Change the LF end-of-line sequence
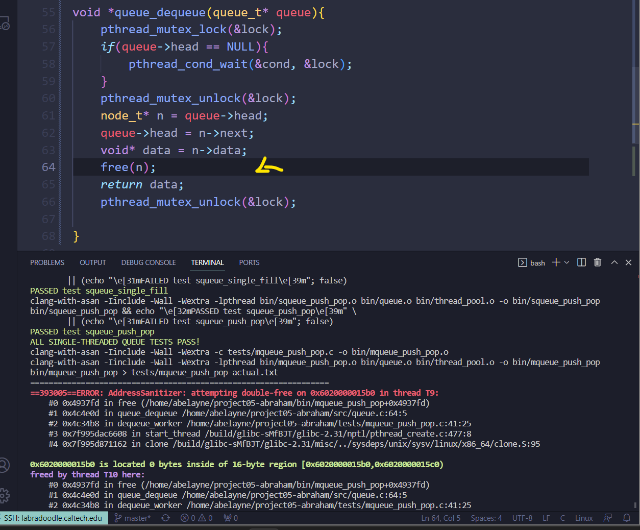The width and height of the screenshot is (640, 530). pos(546,518)
